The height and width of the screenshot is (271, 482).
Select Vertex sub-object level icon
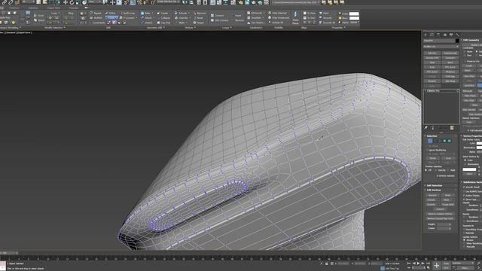430,141
